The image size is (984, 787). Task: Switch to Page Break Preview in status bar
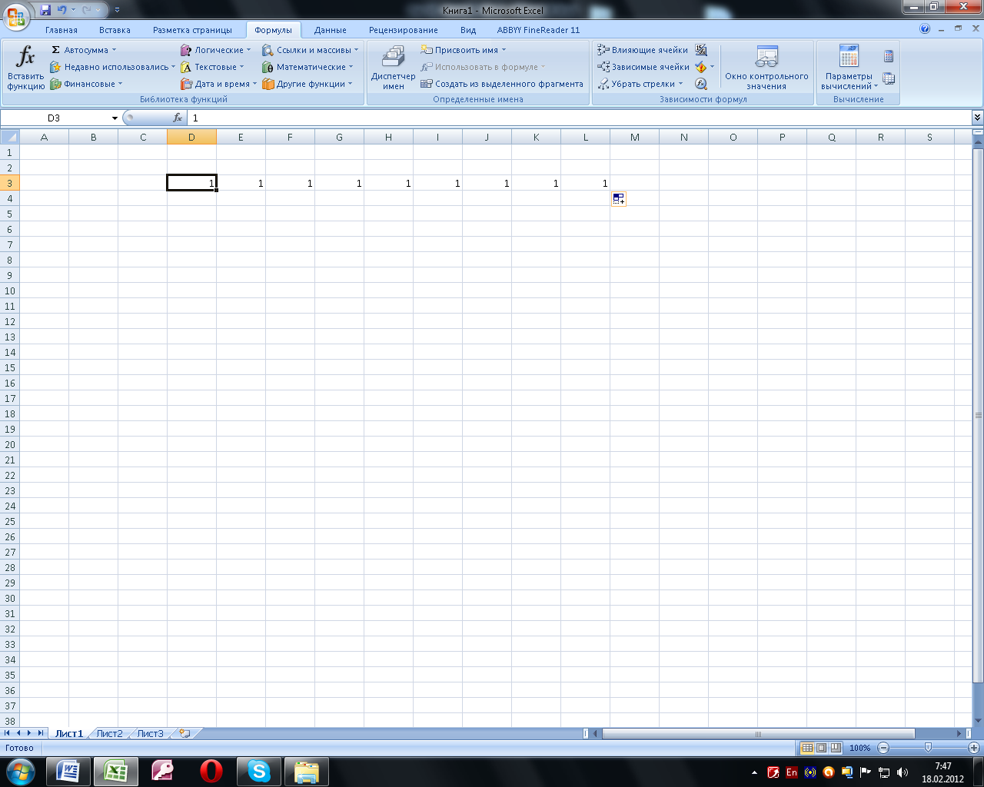[835, 748]
